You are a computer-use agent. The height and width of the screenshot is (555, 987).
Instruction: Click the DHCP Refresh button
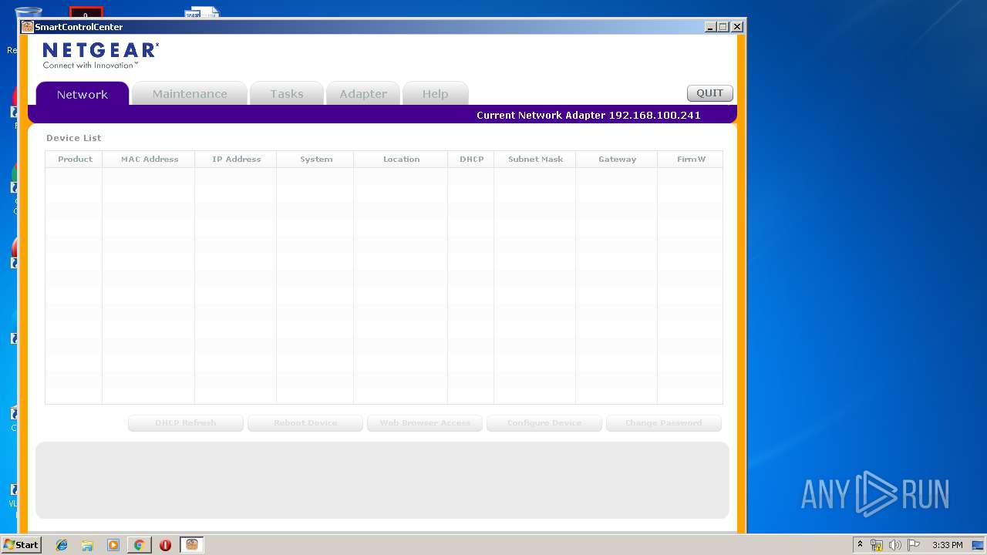[x=186, y=423]
